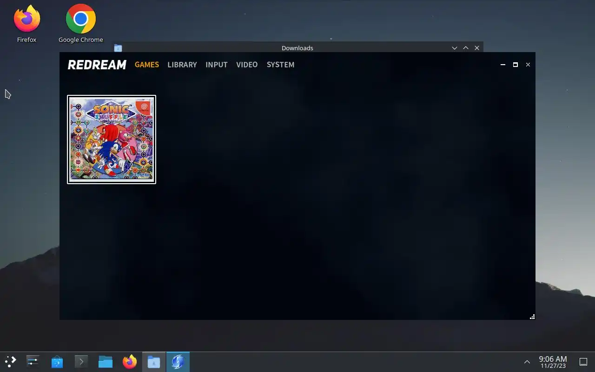Image resolution: width=595 pixels, height=372 pixels.
Task: Open Dolphin file manager from taskbar
Action: (x=106, y=362)
